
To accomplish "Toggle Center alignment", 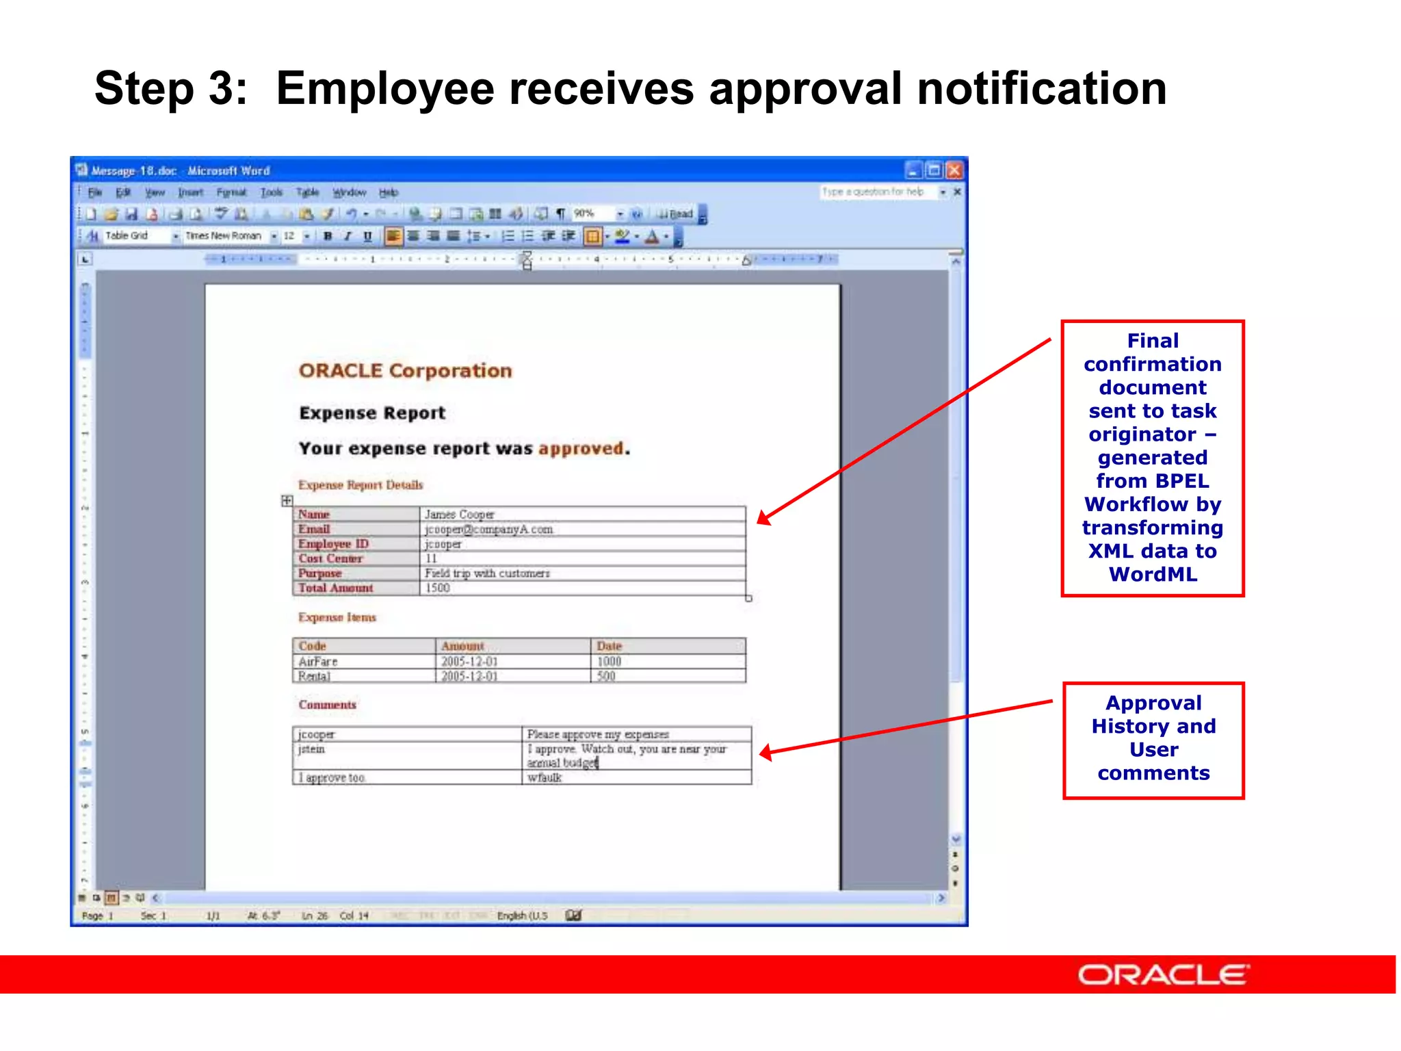I will pyautogui.click(x=413, y=236).
